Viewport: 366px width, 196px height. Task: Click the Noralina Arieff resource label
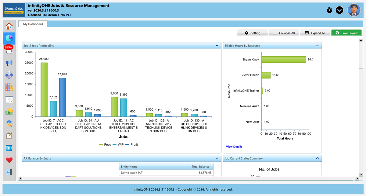click(249, 106)
